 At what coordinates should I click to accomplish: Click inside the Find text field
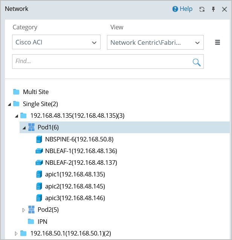click(x=102, y=61)
